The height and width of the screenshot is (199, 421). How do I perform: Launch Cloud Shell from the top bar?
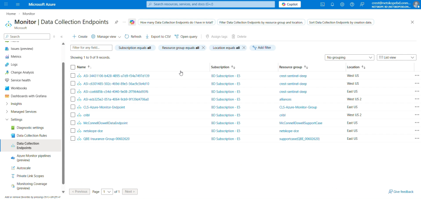click(x=322, y=4)
